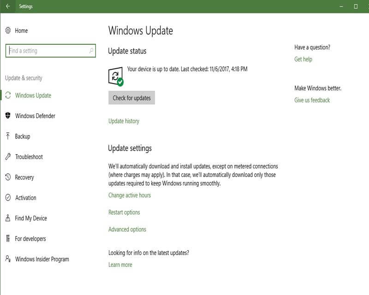The image size is (369, 295).
Task: Select the Recovery counterclockwise-arrow icon
Action: [7, 177]
